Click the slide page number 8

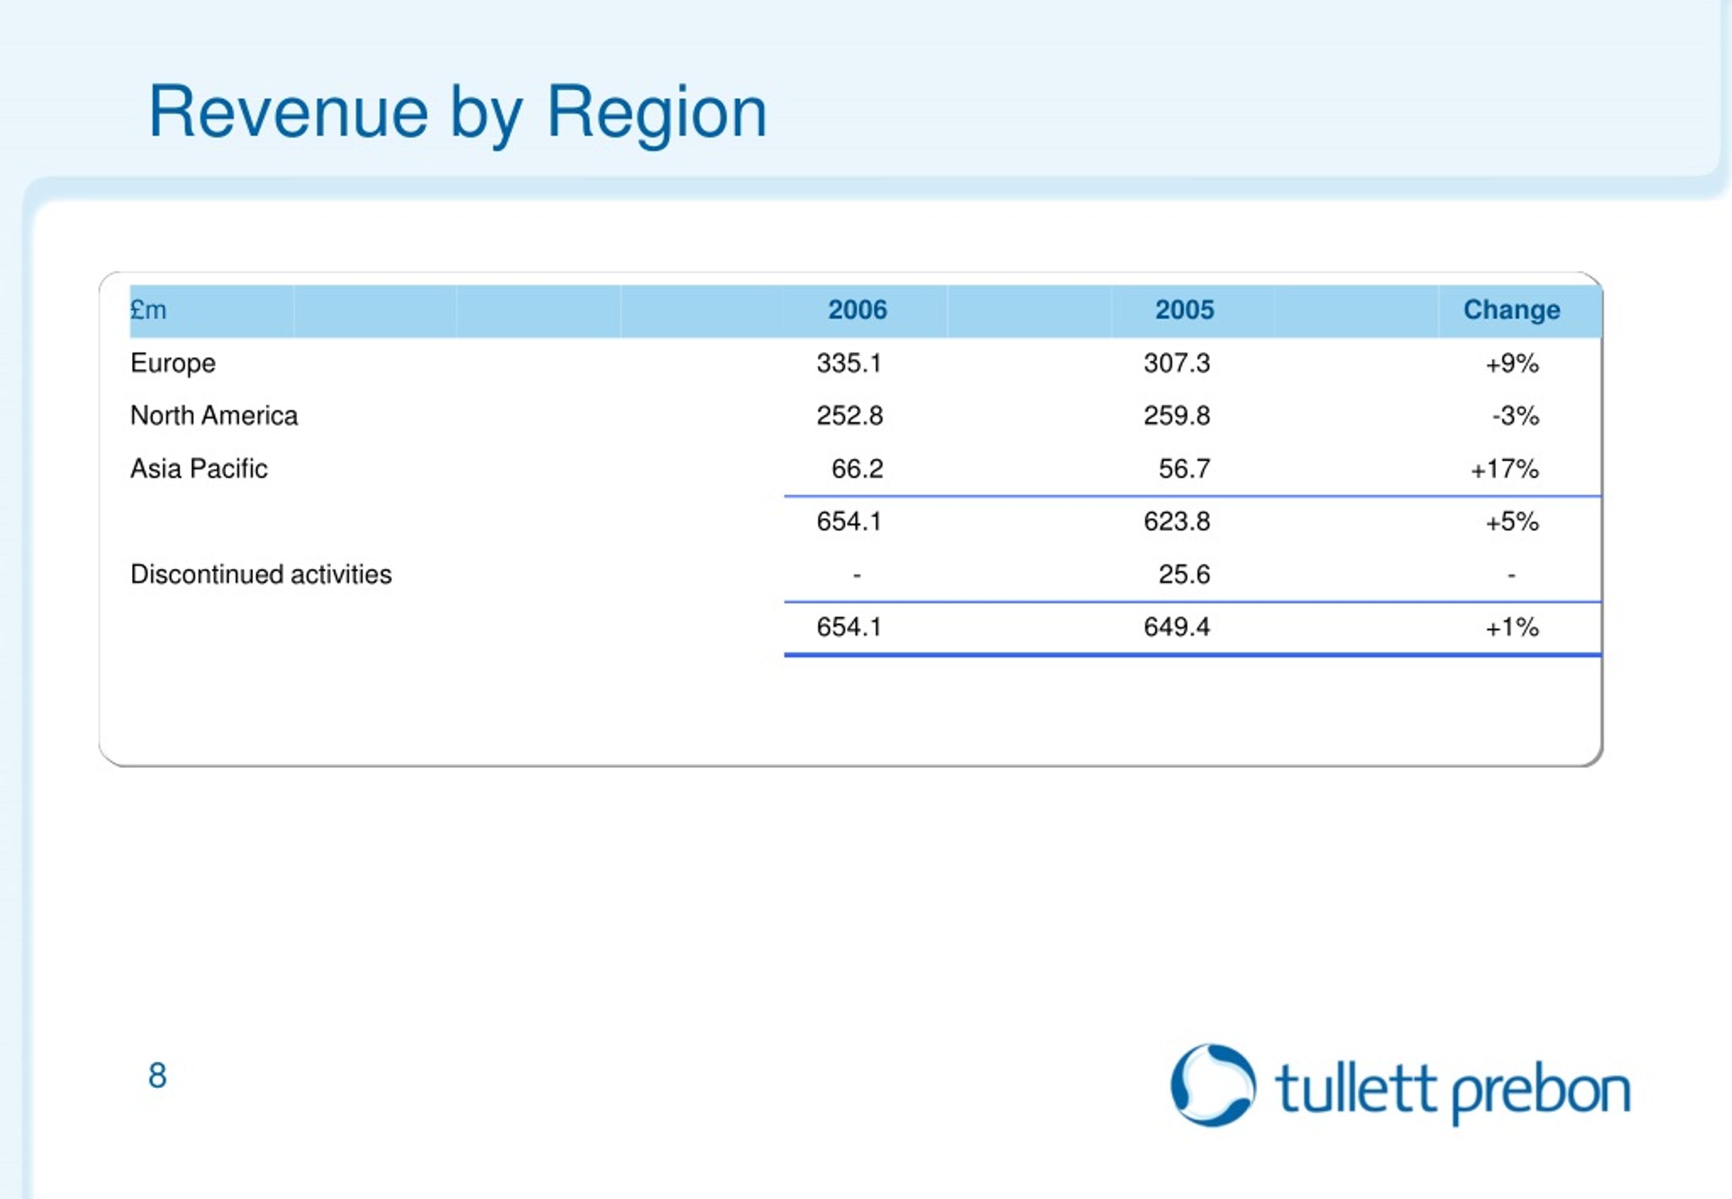157,1075
